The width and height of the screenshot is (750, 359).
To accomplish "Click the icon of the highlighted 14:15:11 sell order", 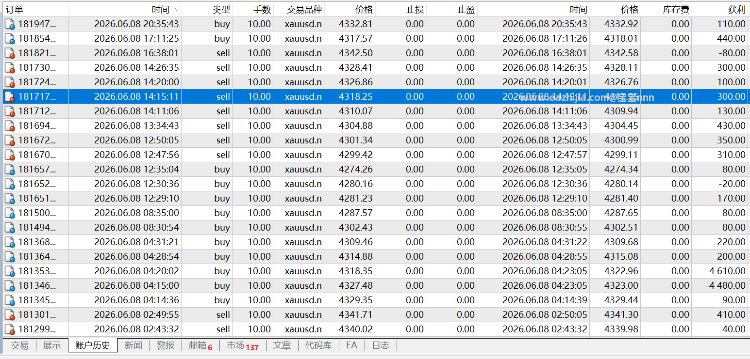I will [x=9, y=97].
